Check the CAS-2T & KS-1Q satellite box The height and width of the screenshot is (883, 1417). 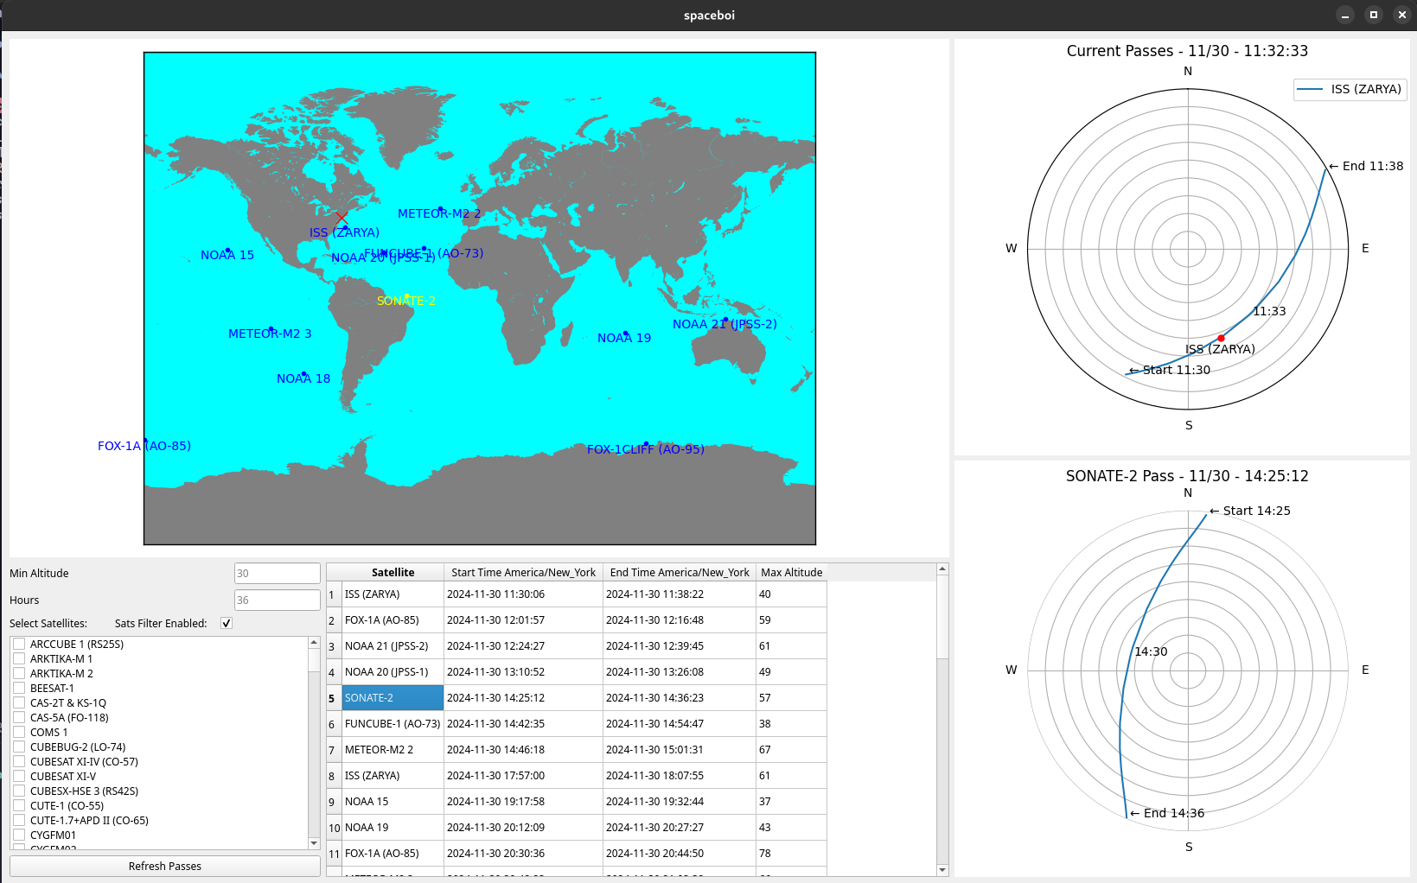[19, 702]
